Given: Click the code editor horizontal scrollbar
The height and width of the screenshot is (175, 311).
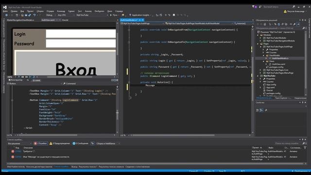Looking at the screenshot, I should [x=173, y=135].
